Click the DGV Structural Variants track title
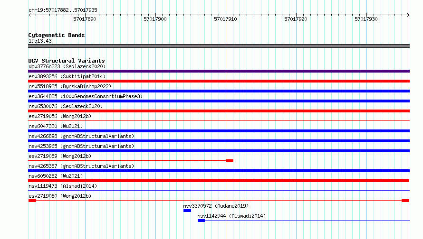The image size is (423, 239). [67, 61]
